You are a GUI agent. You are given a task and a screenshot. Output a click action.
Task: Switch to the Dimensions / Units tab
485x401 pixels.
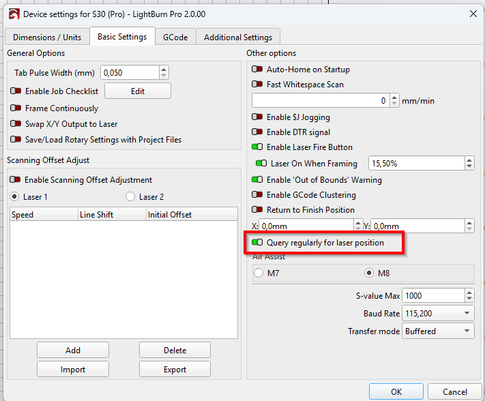point(47,38)
